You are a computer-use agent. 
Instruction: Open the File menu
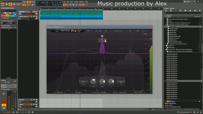65,2
